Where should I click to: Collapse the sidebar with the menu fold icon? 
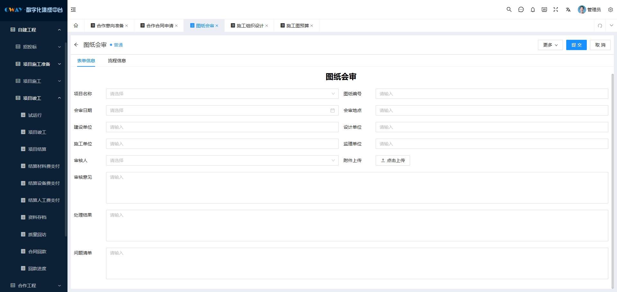tap(73, 10)
